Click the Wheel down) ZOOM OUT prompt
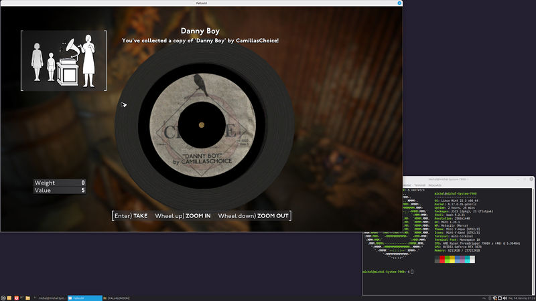This screenshot has width=536, height=301. pos(253,215)
